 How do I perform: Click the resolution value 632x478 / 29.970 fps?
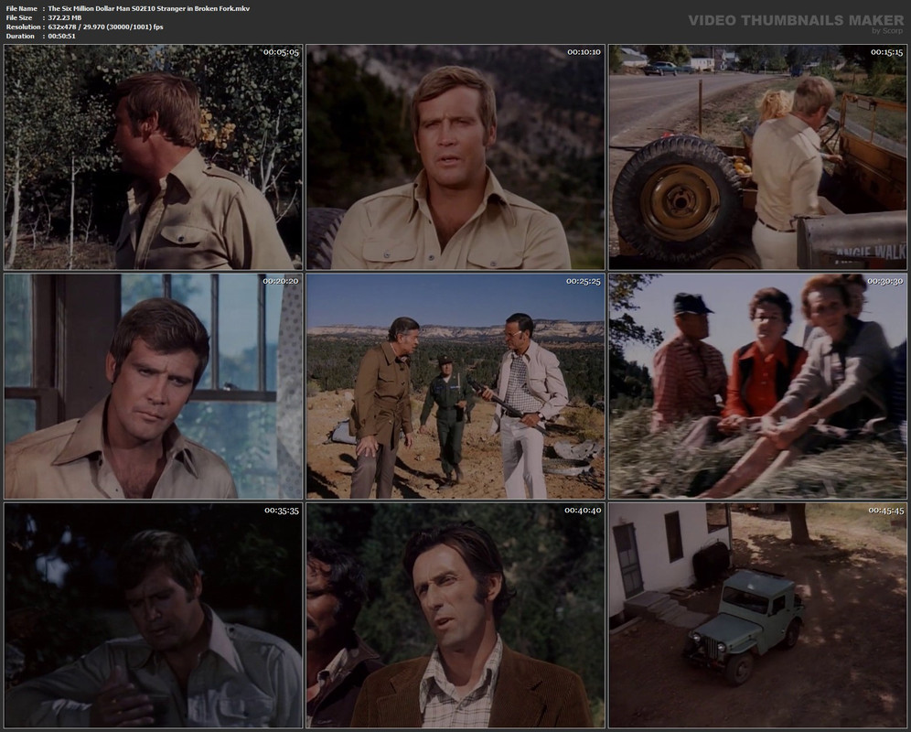pyautogui.click(x=105, y=27)
